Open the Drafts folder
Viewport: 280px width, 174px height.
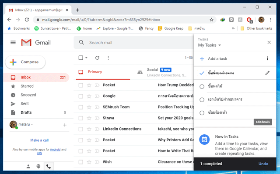[36, 113]
